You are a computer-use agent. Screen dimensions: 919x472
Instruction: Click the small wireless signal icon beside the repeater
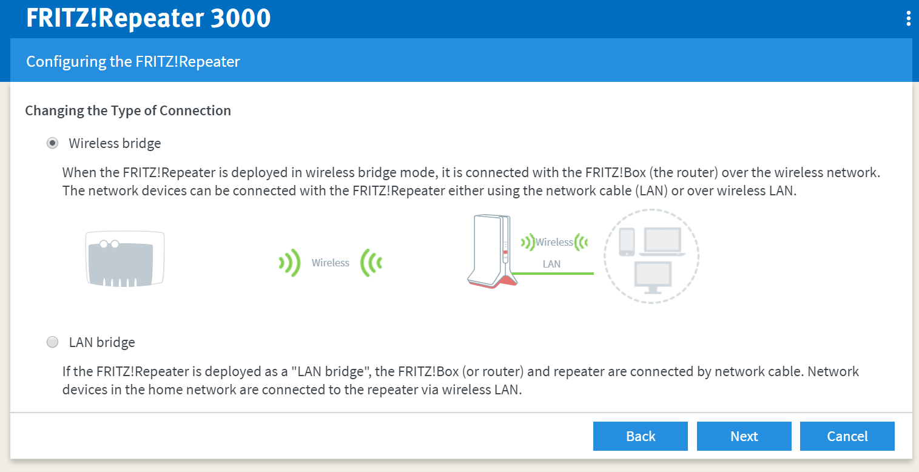528,242
